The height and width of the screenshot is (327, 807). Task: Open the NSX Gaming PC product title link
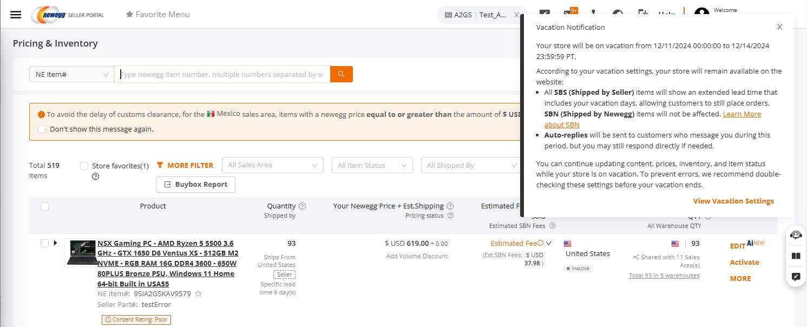[168, 263]
